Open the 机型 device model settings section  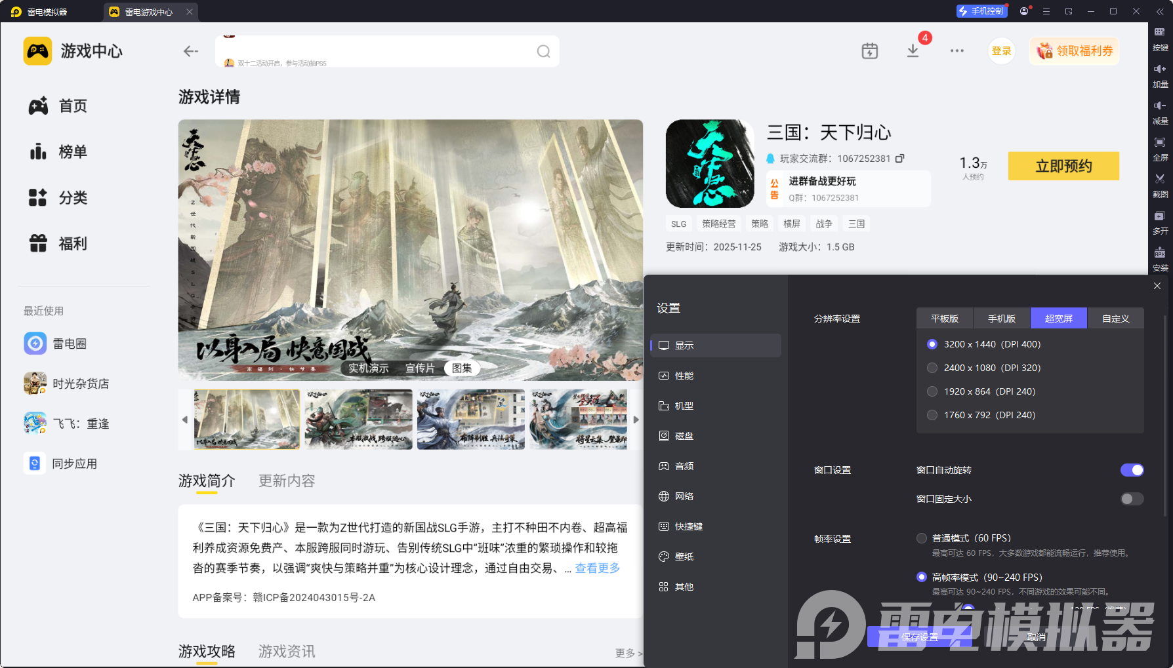pos(716,406)
